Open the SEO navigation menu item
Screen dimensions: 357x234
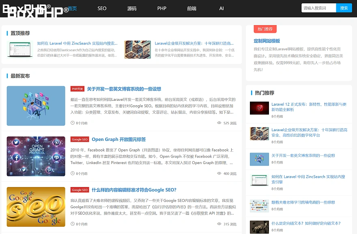tap(102, 9)
